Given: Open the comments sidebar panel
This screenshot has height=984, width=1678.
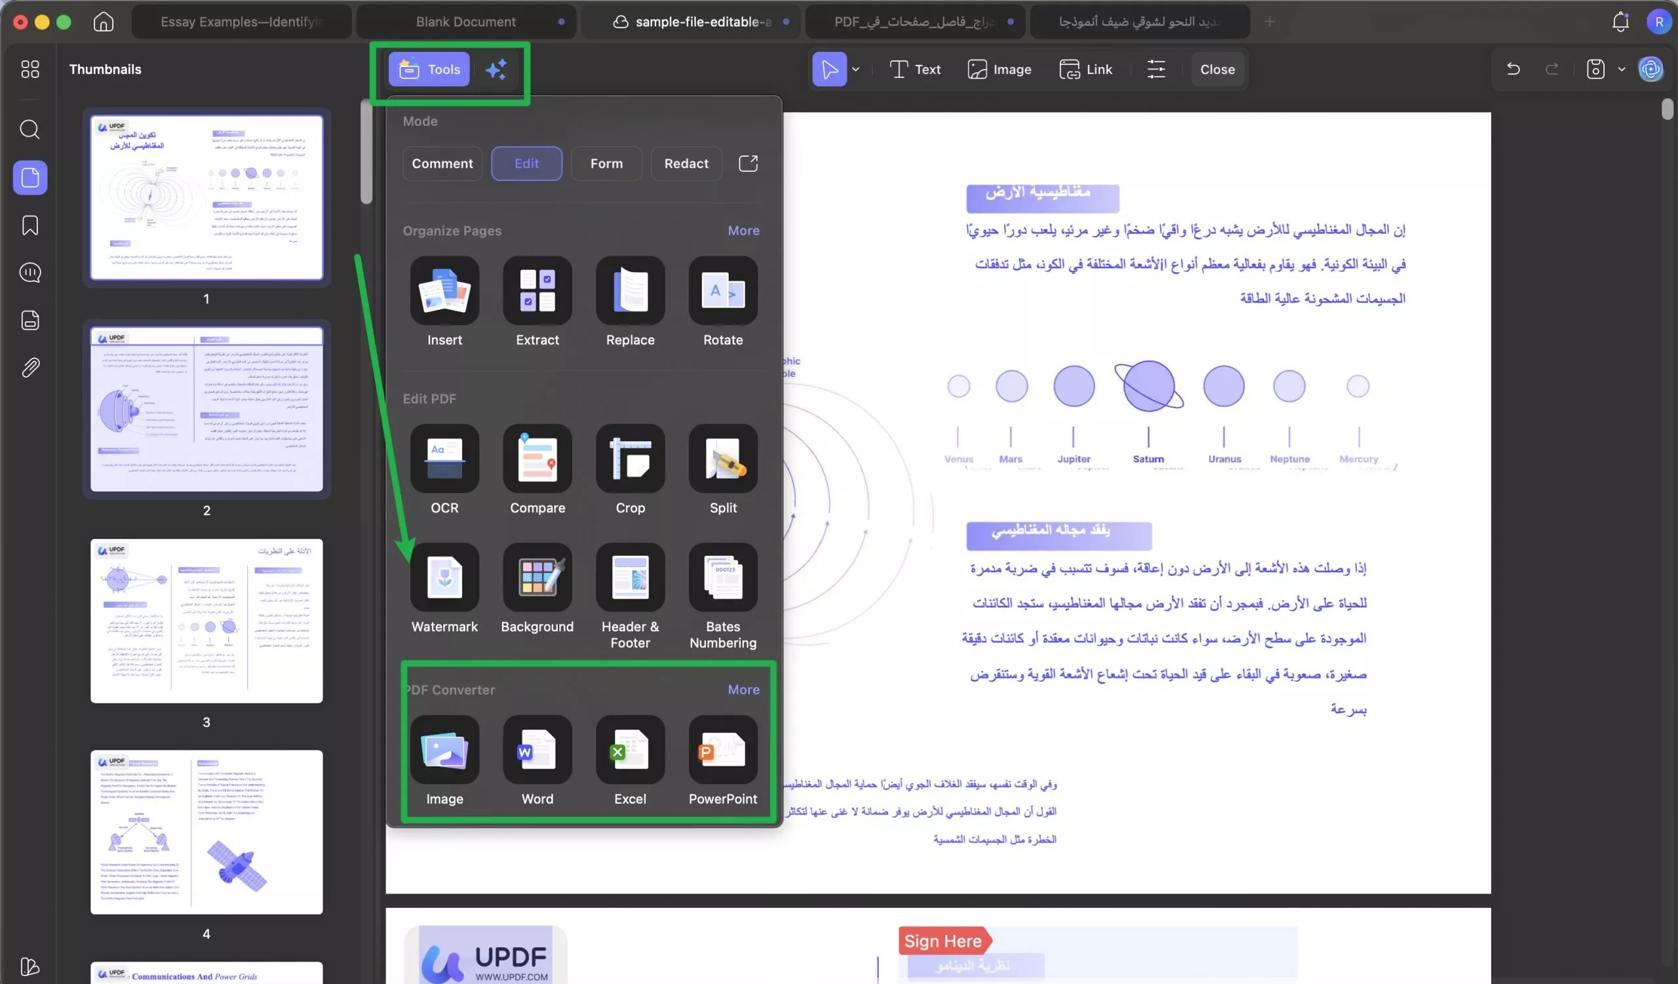Looking at the screenshot, I should (x=30, y=272).
